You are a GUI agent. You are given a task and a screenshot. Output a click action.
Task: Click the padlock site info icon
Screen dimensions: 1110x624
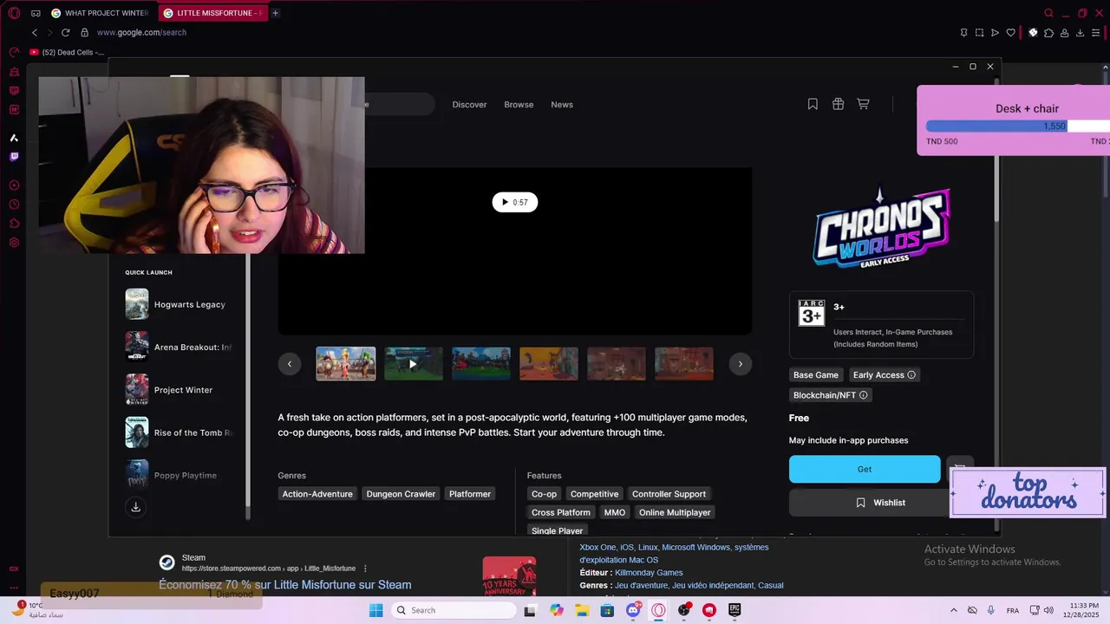(x=84, y=32)
